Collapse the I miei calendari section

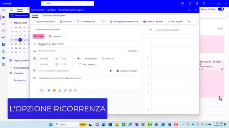(x=11, y=68)
